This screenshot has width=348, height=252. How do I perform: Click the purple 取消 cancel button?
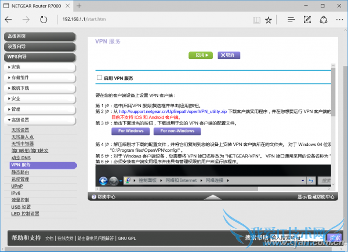[229, 55]
